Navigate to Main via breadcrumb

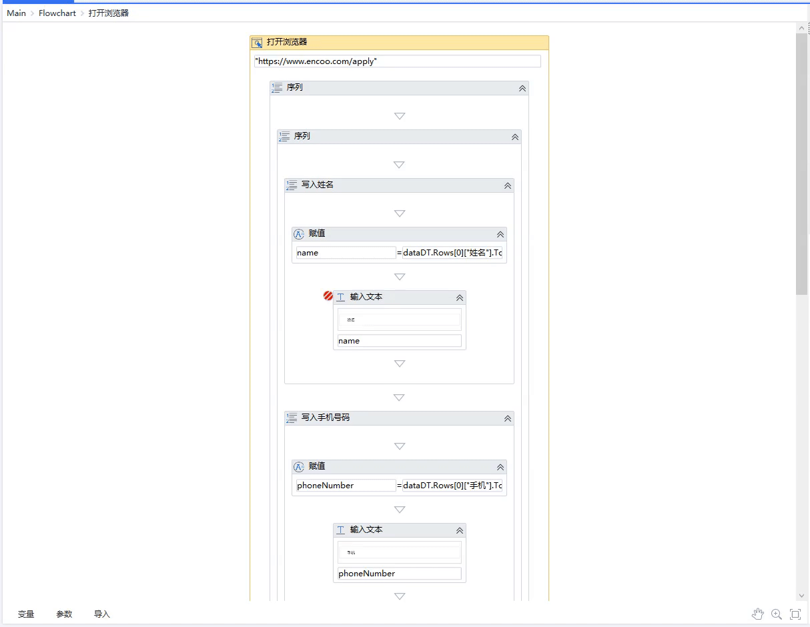[15, 13]
